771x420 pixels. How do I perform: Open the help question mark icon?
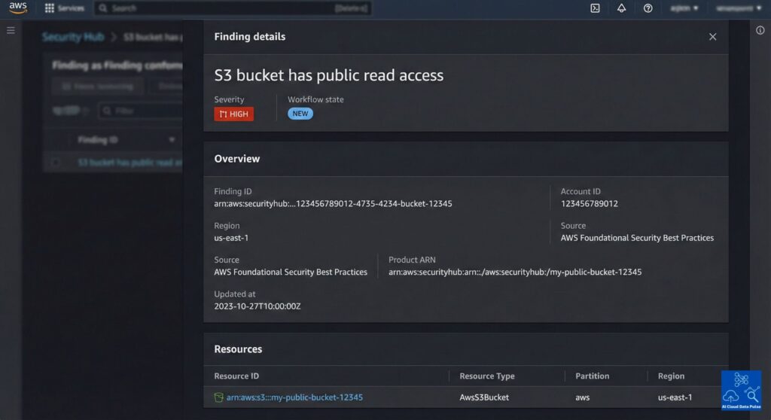click(648, 8)
